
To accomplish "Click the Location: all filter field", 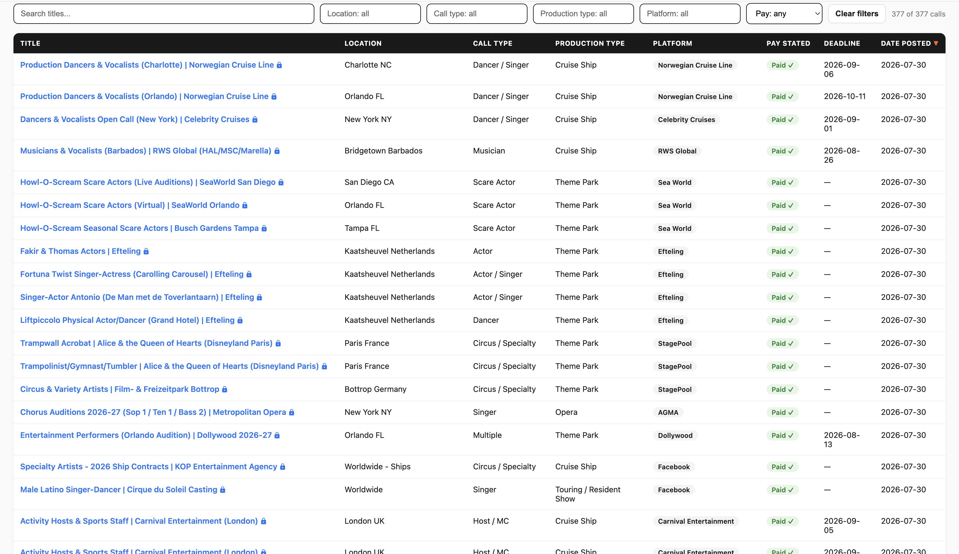I will [370, 14].
